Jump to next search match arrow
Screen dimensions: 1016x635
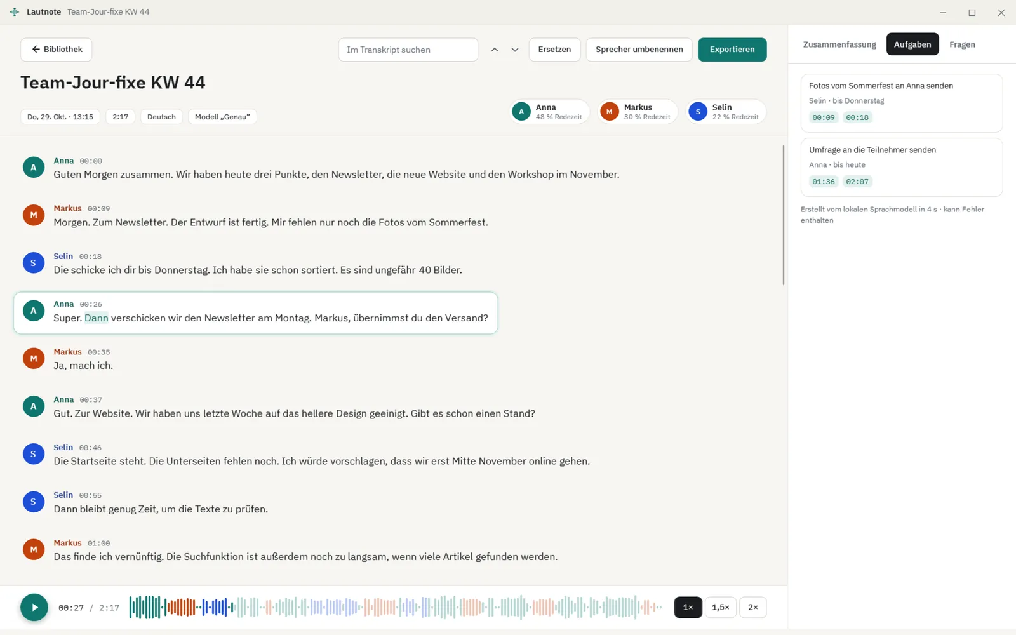coord(515,50)
